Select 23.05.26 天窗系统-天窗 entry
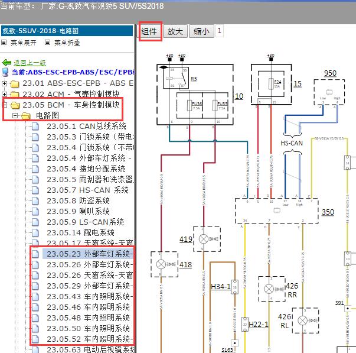This screenshot has height=353, width=356. 90,275
